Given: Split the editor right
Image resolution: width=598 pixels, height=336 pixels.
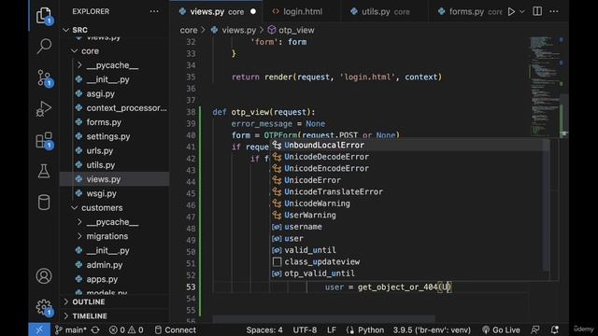Looking at the screenshot, I should [x=537, y=11].
